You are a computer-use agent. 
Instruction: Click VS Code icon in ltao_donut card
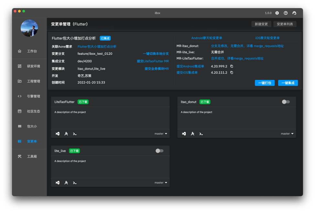pos(184,134)
